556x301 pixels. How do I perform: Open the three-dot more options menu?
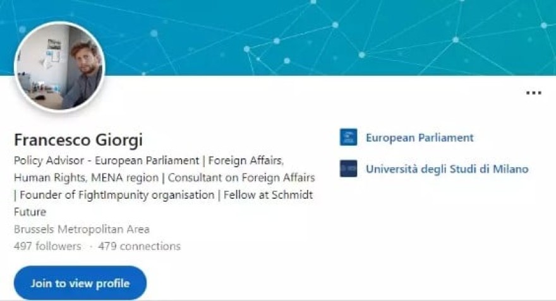tap(534, 93)
